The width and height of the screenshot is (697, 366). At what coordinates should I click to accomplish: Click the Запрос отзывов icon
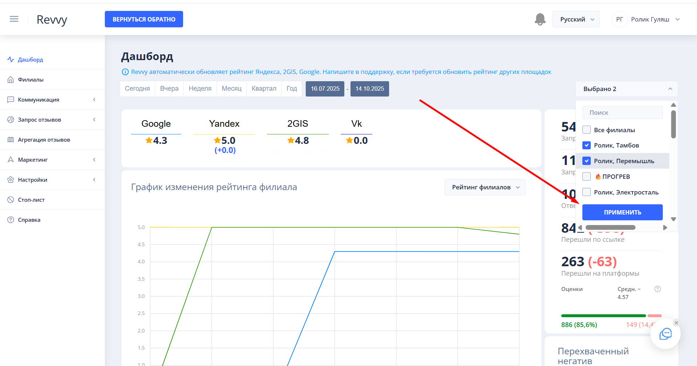(11, 119)
